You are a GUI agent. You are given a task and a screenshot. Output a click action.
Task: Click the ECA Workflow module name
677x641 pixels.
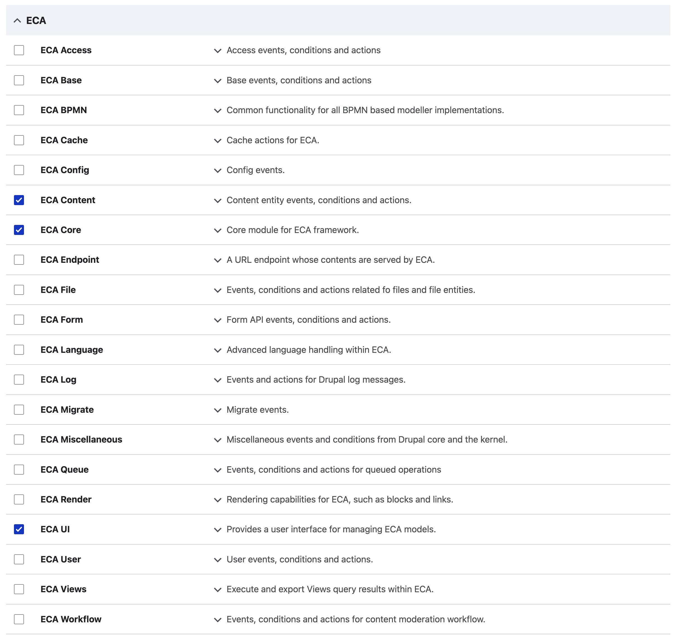pyautogui.click(x=71, y=619)
